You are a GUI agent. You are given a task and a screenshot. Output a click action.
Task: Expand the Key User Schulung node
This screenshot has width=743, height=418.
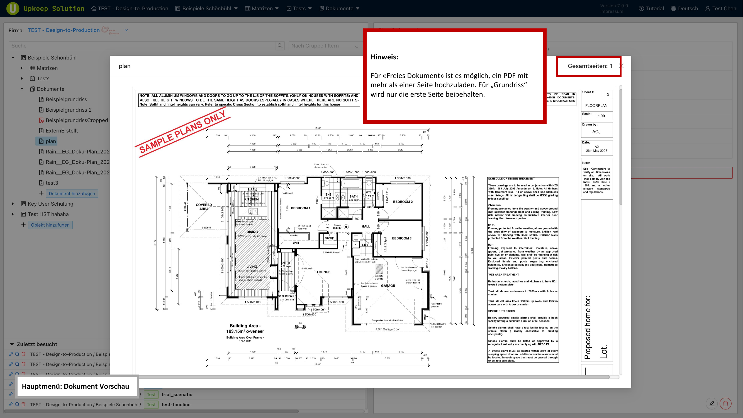click(13, 204)
